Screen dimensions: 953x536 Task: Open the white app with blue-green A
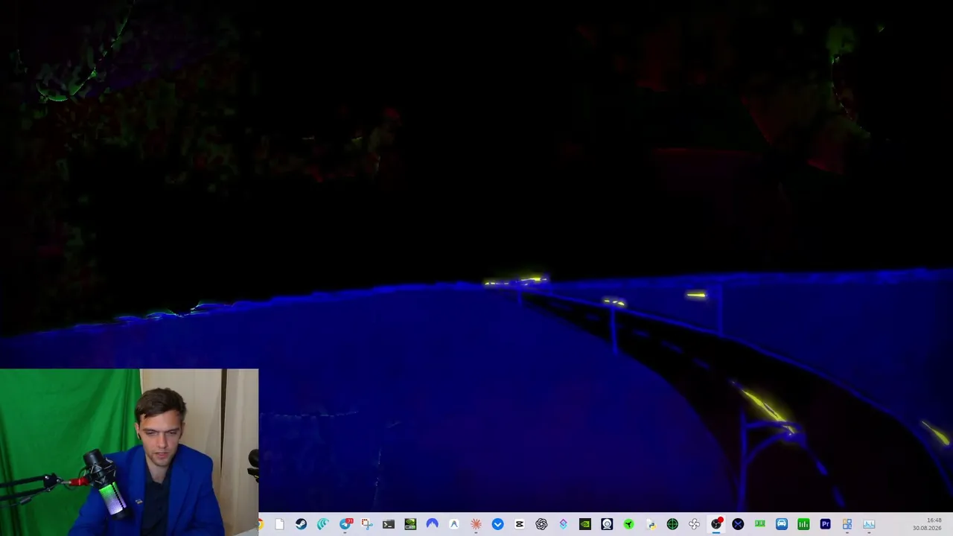tap(453, 524)
